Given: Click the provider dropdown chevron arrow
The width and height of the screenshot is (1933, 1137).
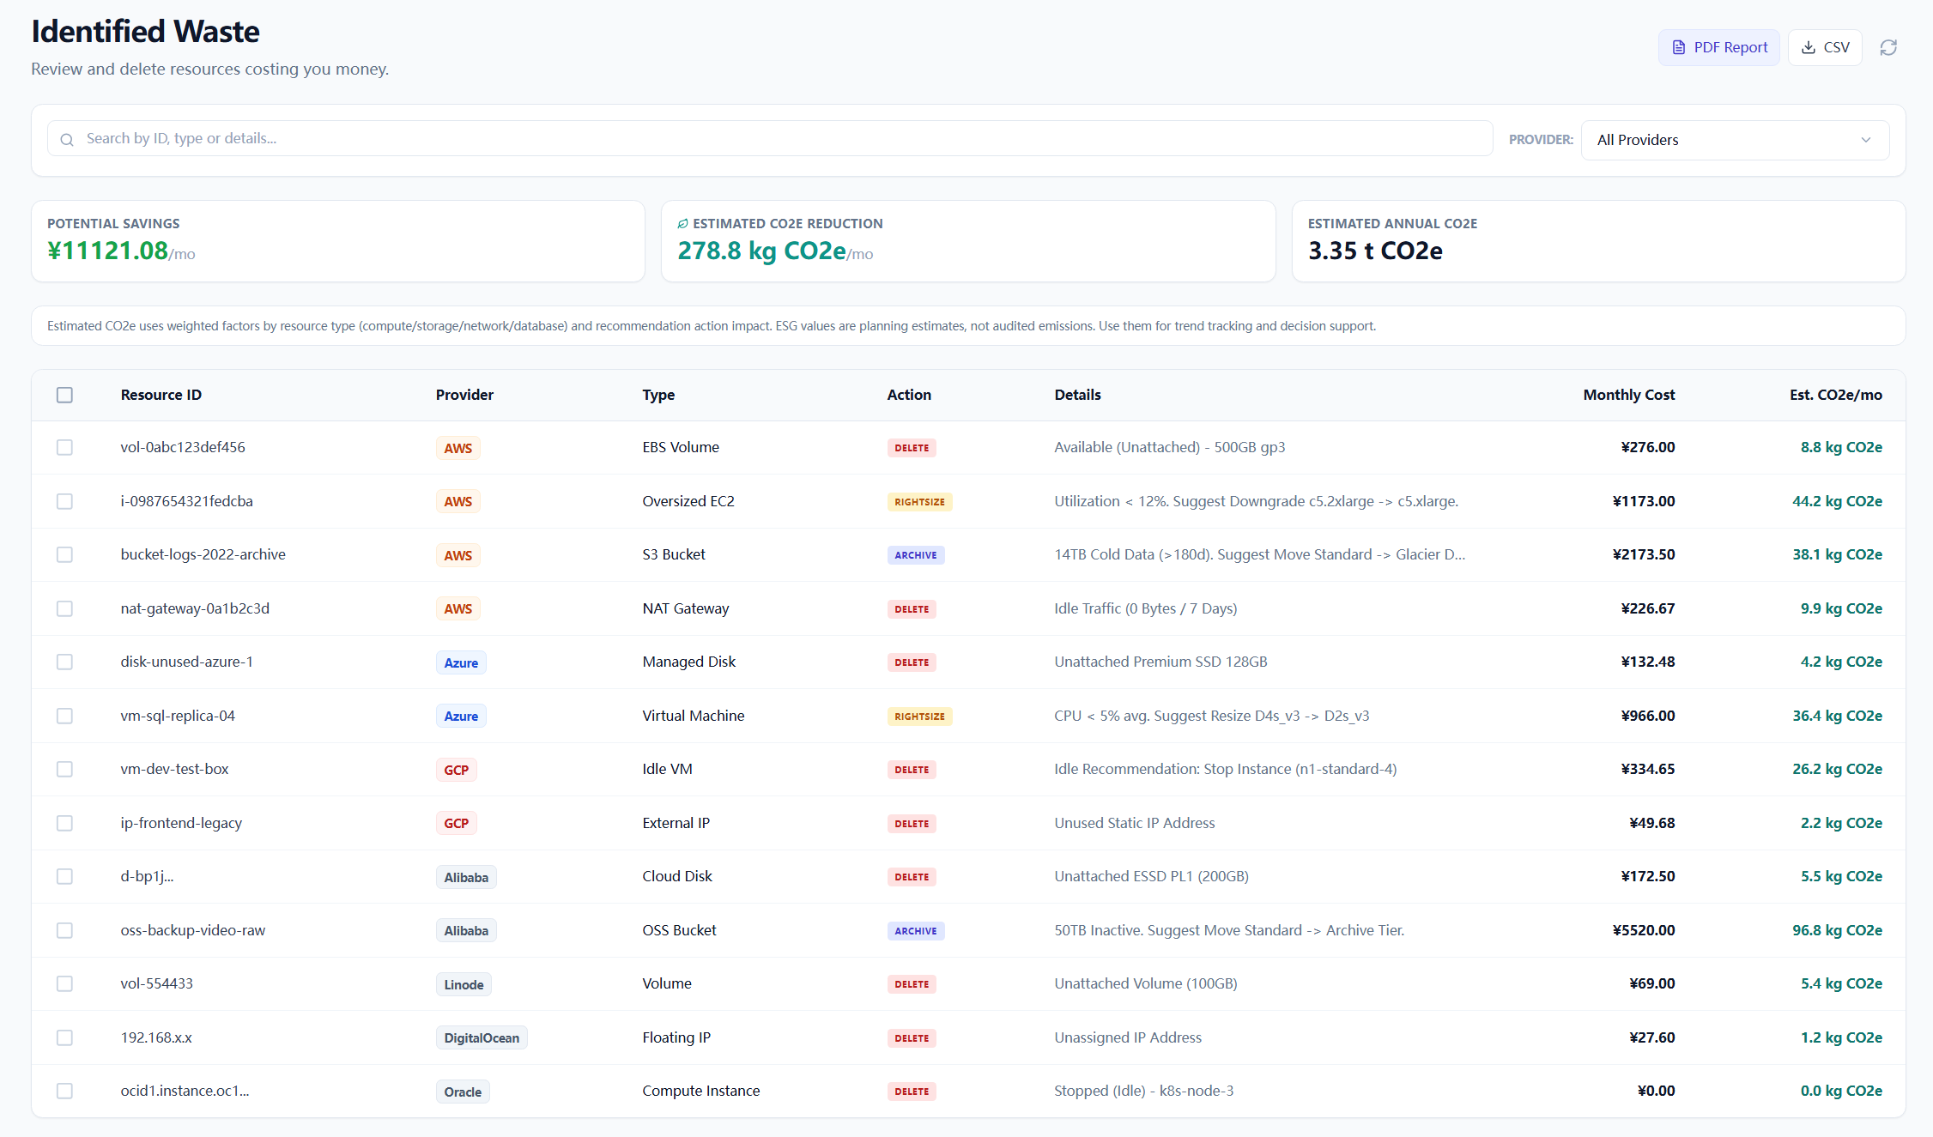Looking at the screenshot, I should 1865,140.
